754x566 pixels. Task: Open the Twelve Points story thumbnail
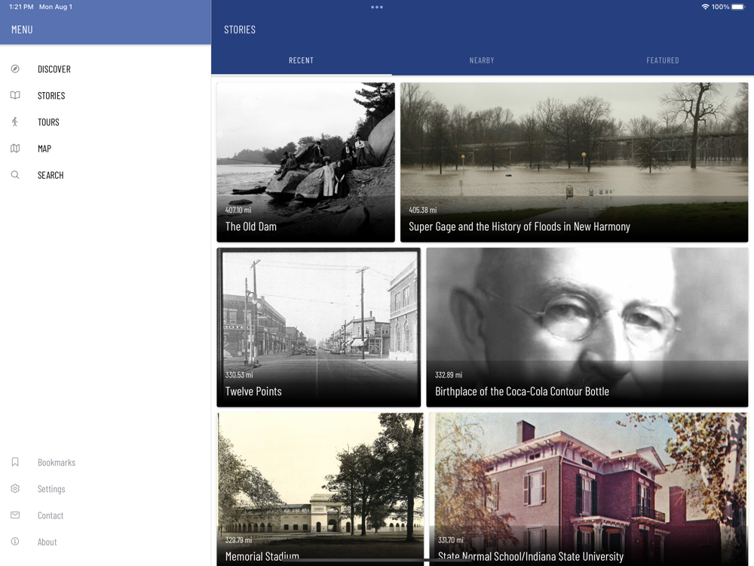tap(319, 328)
